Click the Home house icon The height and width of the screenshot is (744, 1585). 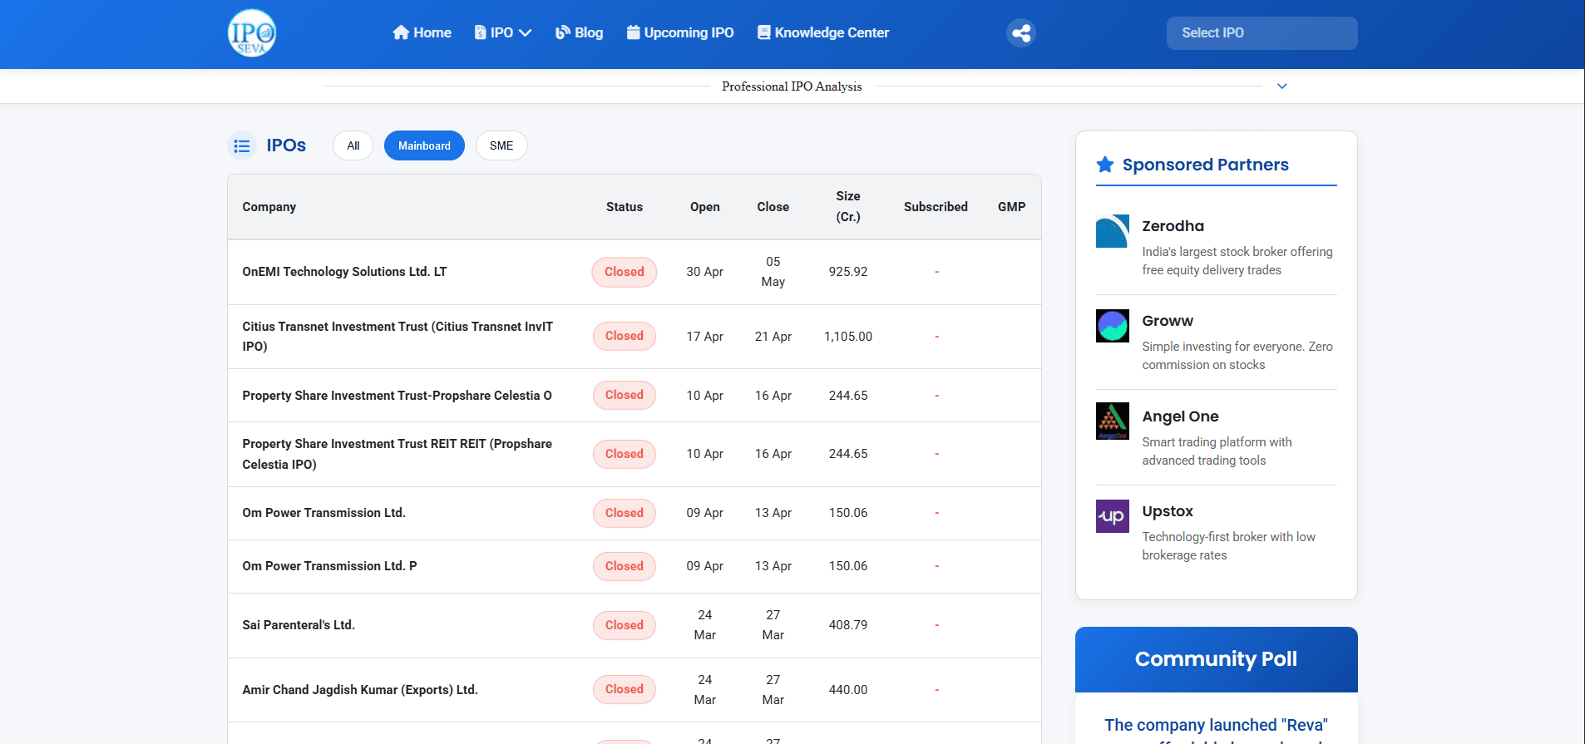401,32
